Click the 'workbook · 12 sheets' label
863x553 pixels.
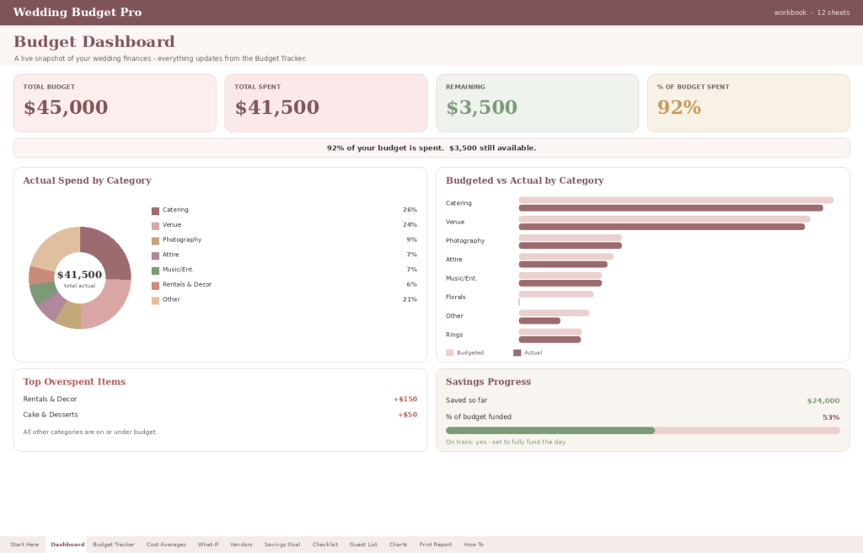812,12
